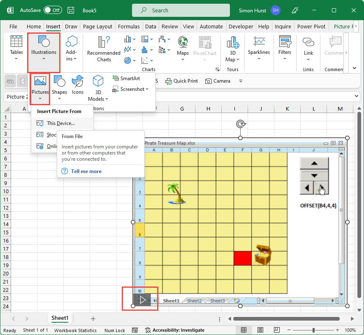Switch to the Formulas ribbon tab

[x=129, y=27]
